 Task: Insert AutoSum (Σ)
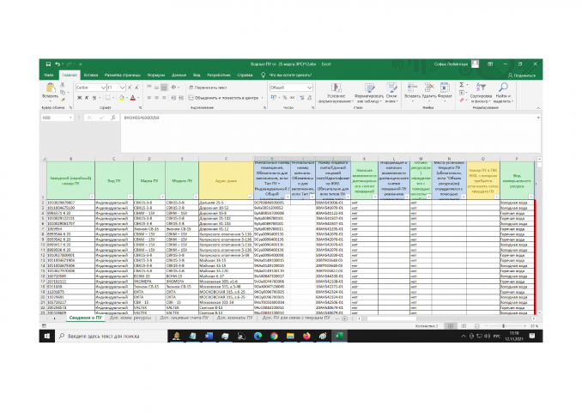click(x=461, y=85)
